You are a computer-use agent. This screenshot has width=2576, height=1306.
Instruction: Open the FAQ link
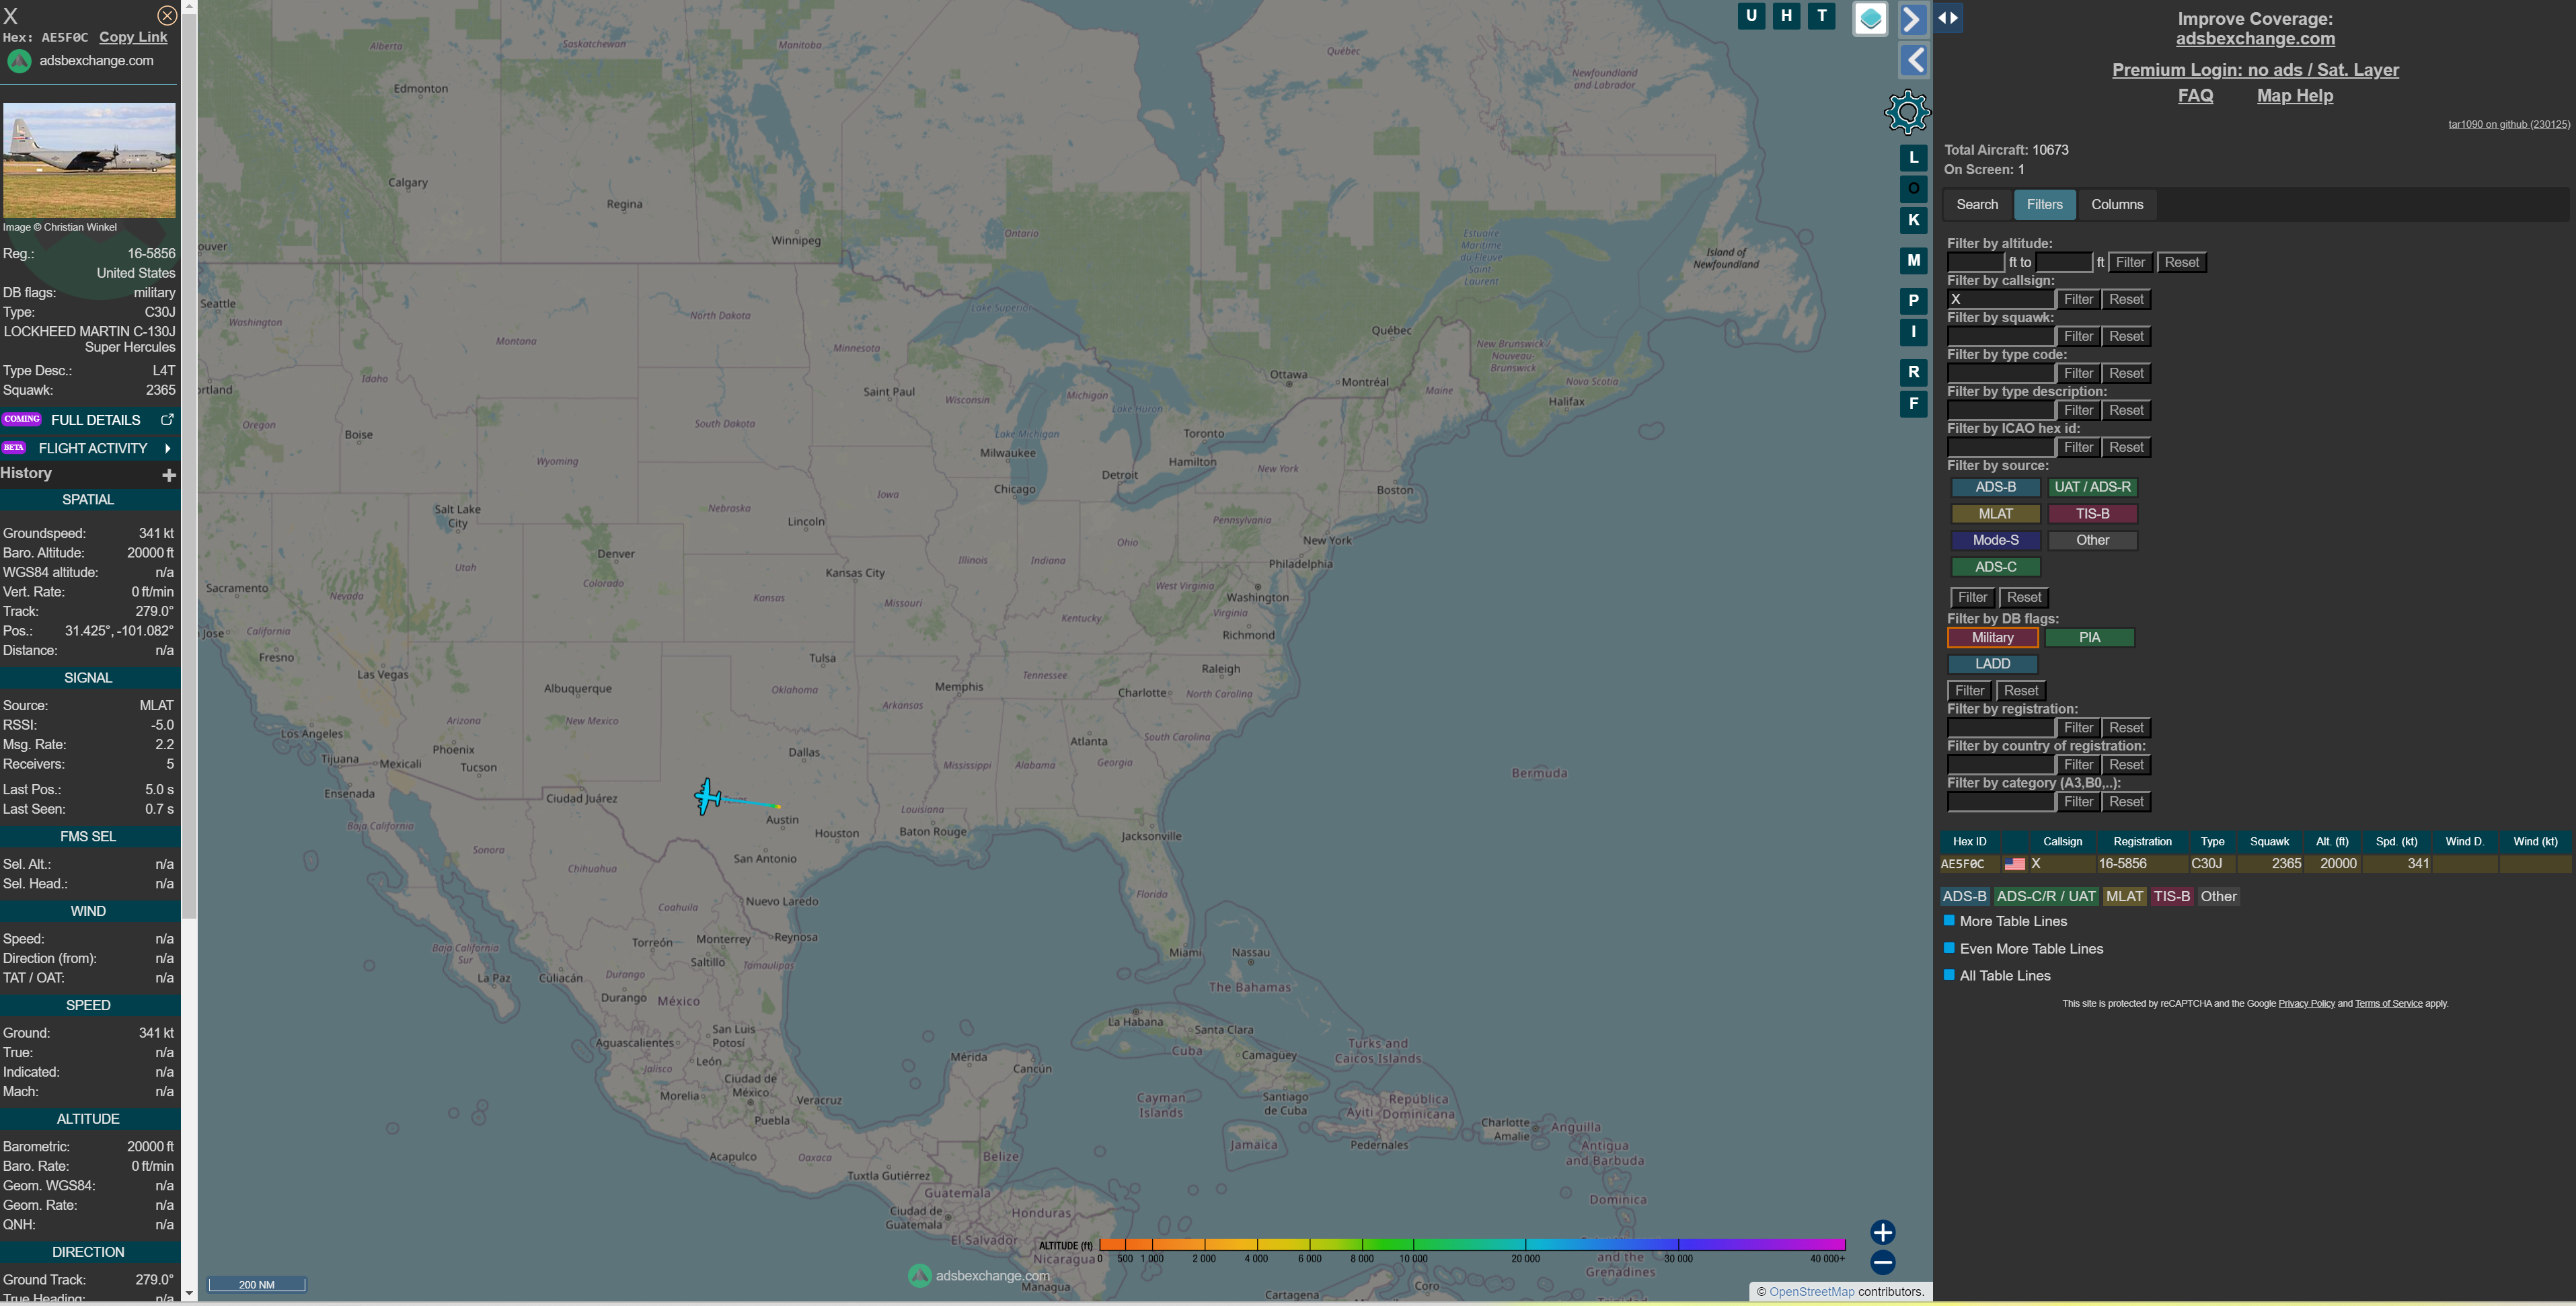(2195, 96)
